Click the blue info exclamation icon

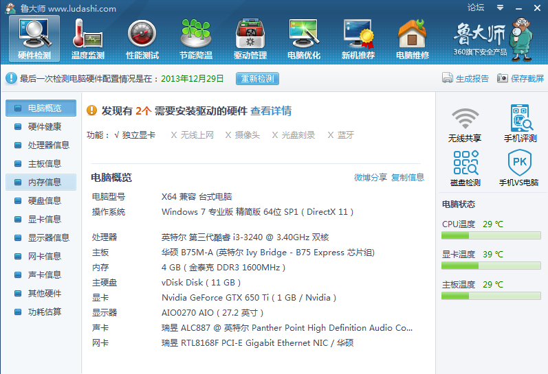pyautogui.click(x=11, y=78)
